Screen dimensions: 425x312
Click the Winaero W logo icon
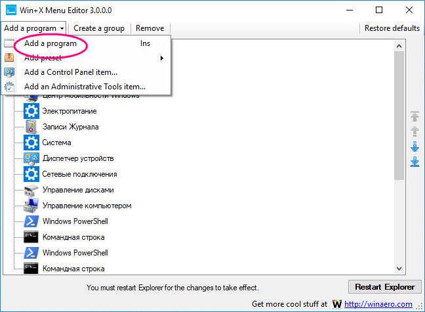337,304
